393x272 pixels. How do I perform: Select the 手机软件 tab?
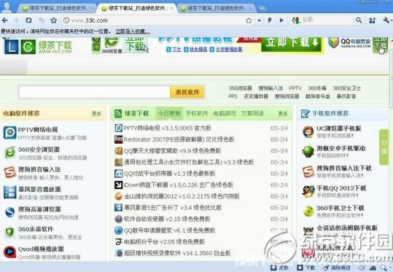click(x=197, y=114)
